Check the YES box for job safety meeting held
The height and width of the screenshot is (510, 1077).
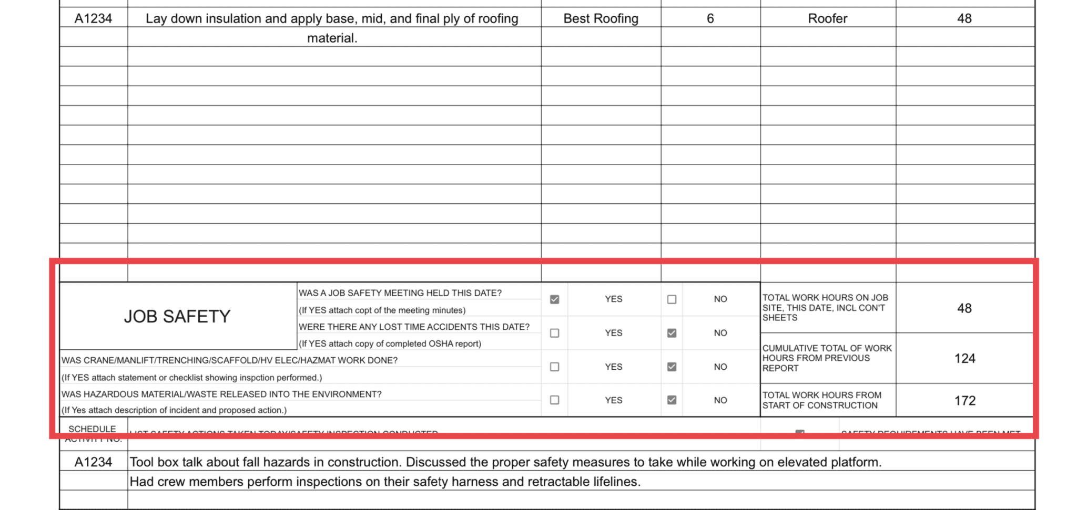[x=554, y=299]
